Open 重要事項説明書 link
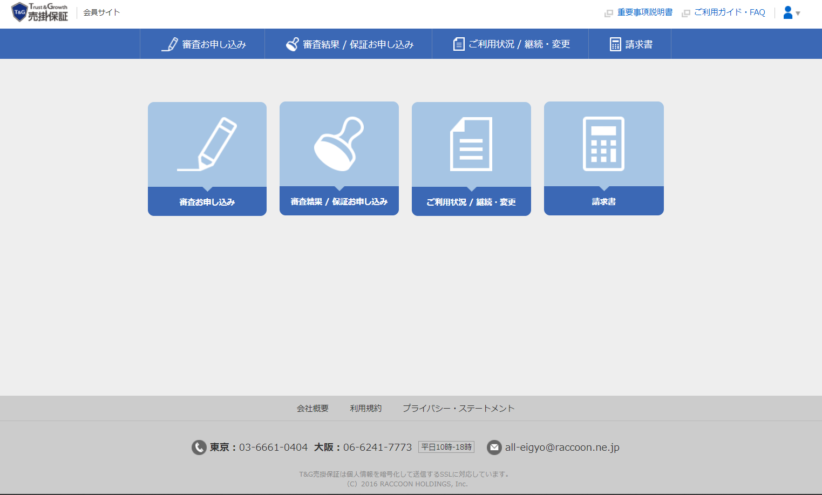Viewport: 822px width, 495px height. tap(645, 12)
